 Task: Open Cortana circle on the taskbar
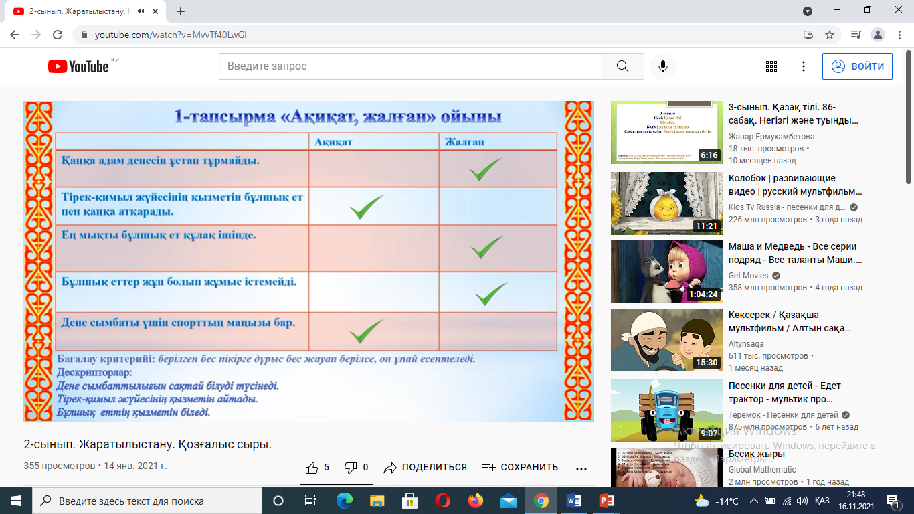coord(278,501)
